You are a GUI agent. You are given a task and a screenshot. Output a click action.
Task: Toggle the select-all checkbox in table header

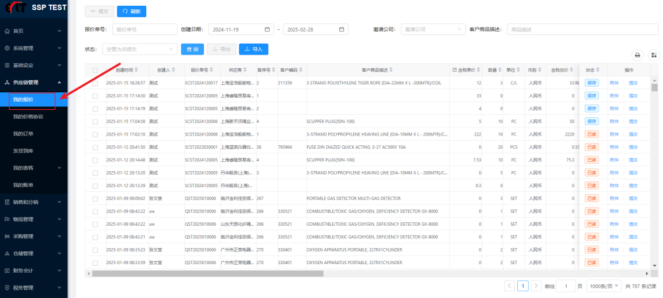click(x=95, y=70)
